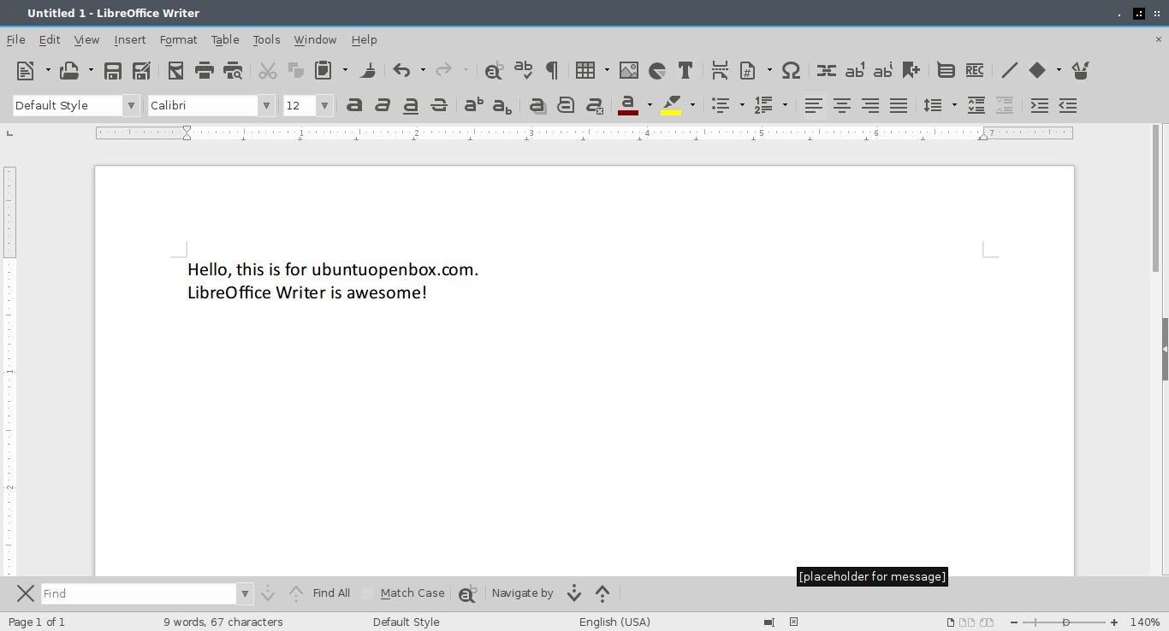The image size is (1169, 631).
Task: Apply Italic formatting
Action: click(x=383, y=105)
